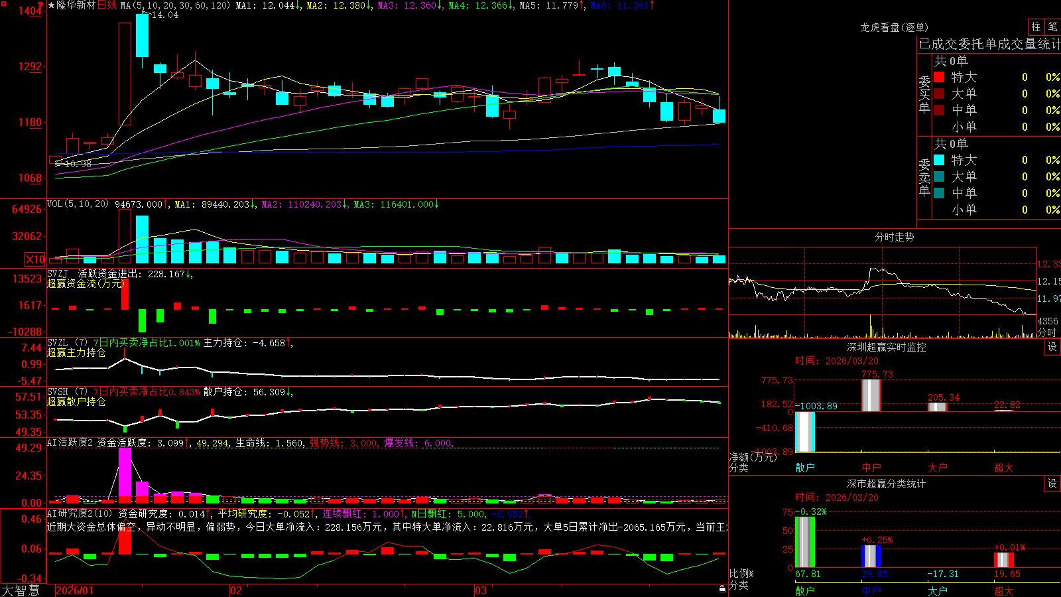This screenshot has height=597, width=1061.
Task: Click the 委买单 section label
Action: [924, 94]
